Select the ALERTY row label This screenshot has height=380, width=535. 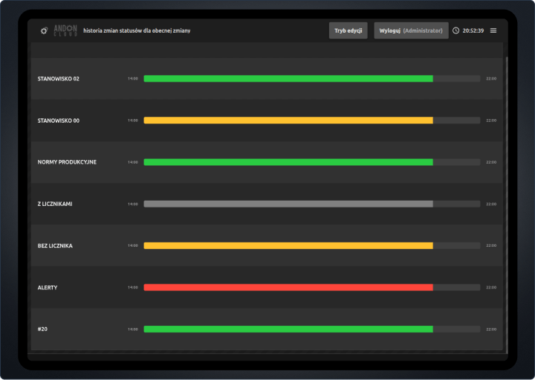tap(48, 287)
